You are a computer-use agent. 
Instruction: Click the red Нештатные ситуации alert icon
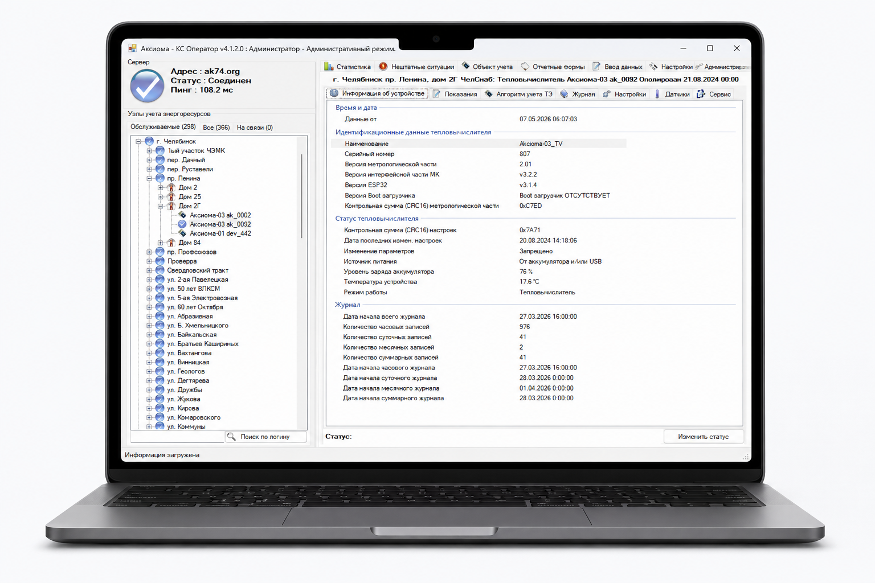pos(383,67)
